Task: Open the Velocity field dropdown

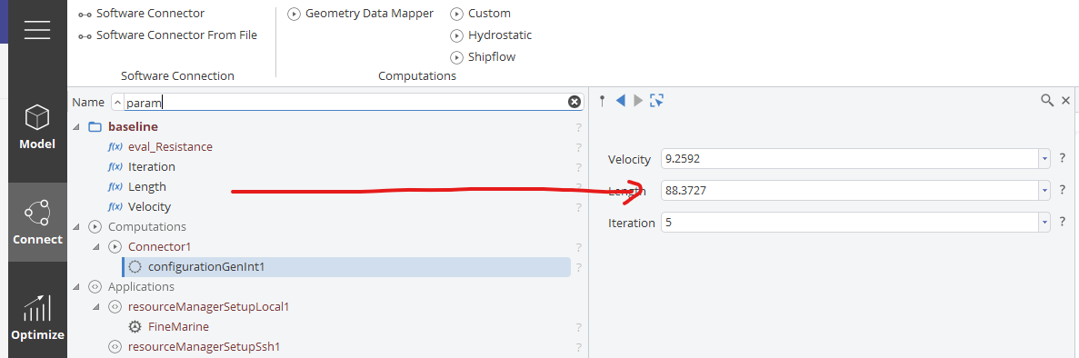Action: click(1044, 159)
